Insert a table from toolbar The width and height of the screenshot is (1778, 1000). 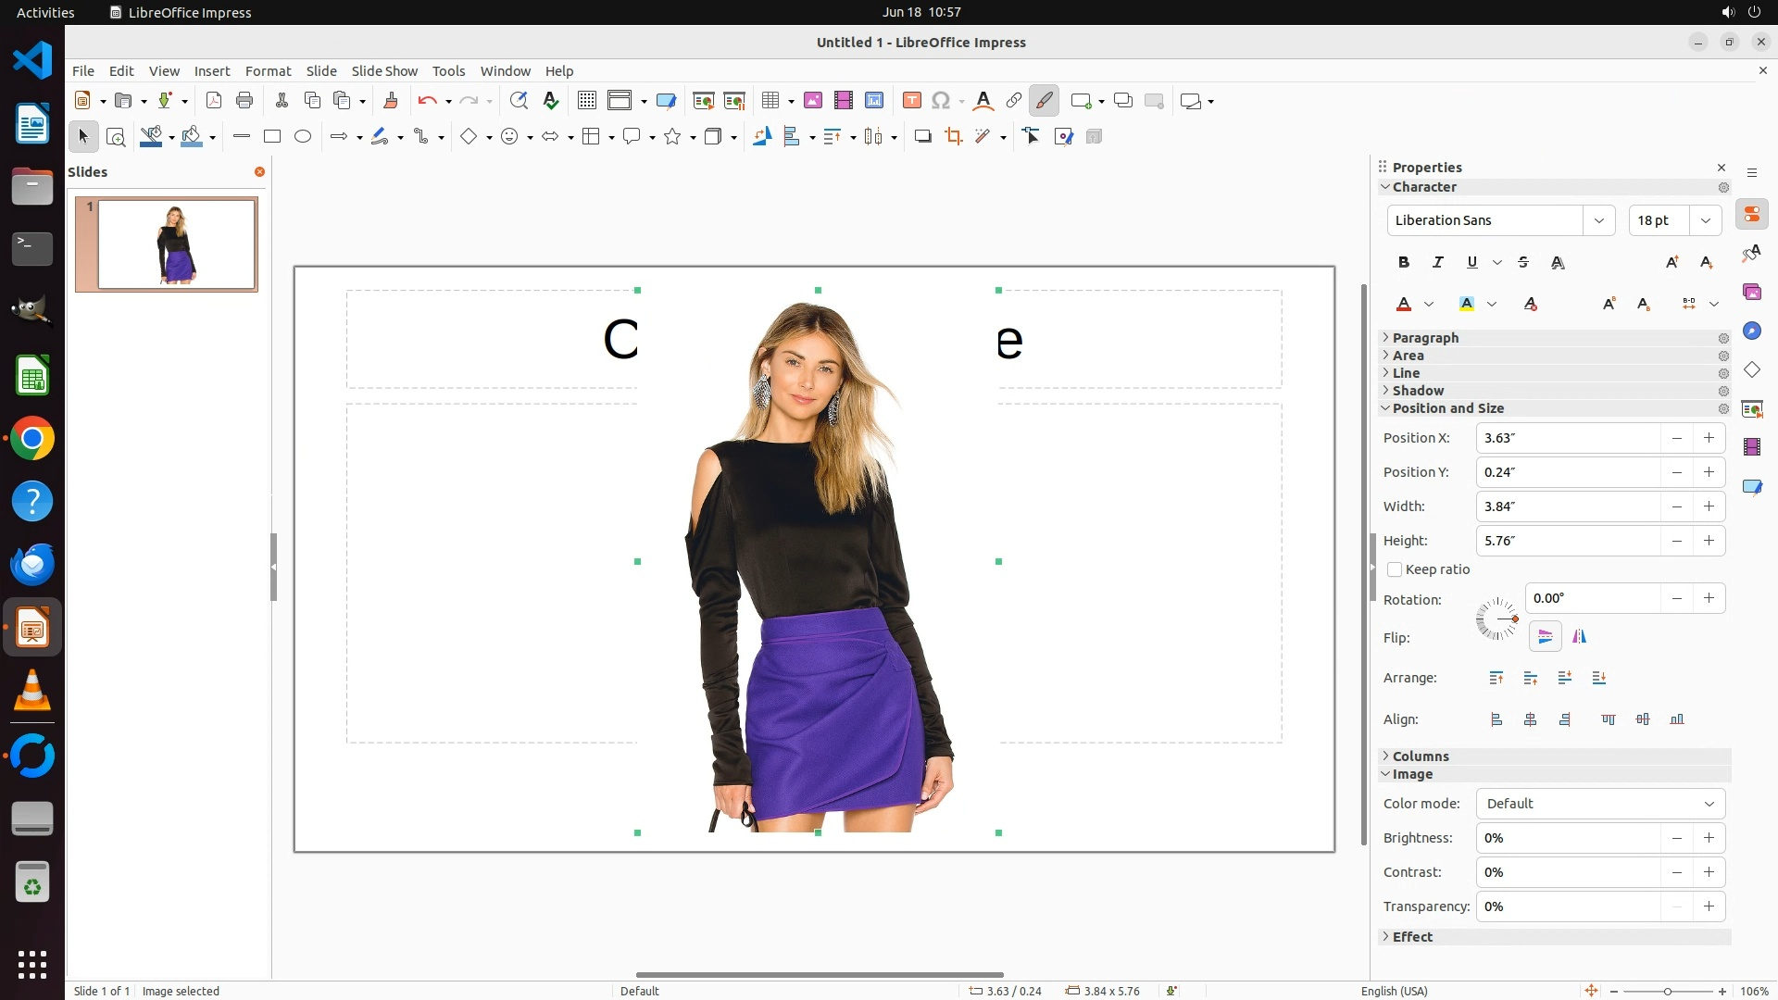(770, 101)
